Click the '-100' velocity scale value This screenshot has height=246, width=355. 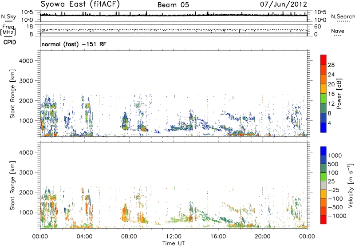[x=335, y=198]
